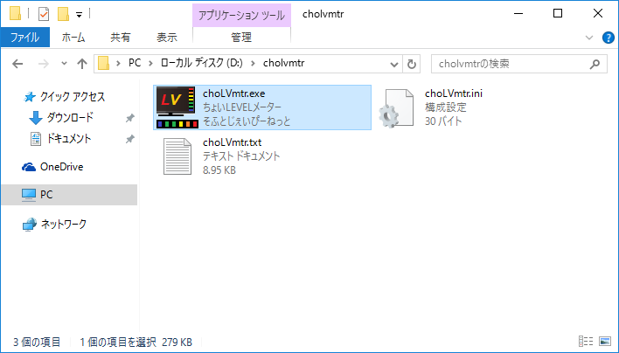Open the ファイル menu tab
Image resolution: width=619 pixels, height=353 pixels.
point(24,38)
